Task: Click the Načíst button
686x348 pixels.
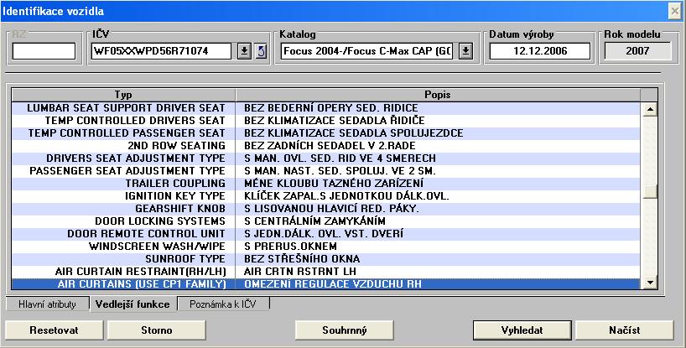Action: [624, 330]
